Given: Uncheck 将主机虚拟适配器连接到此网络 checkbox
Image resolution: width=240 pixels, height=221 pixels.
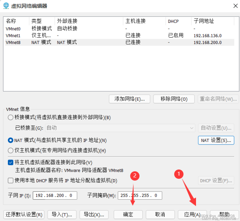Looking at the screenshot, I should click(x=10, y=162).
